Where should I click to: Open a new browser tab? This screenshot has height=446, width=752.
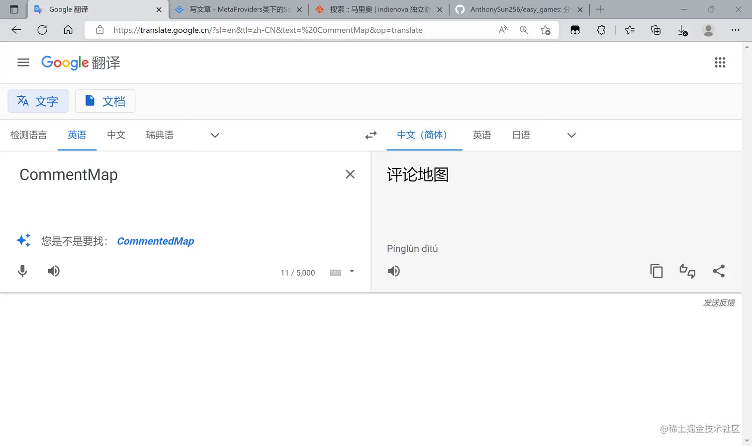(x=600, y=9)
